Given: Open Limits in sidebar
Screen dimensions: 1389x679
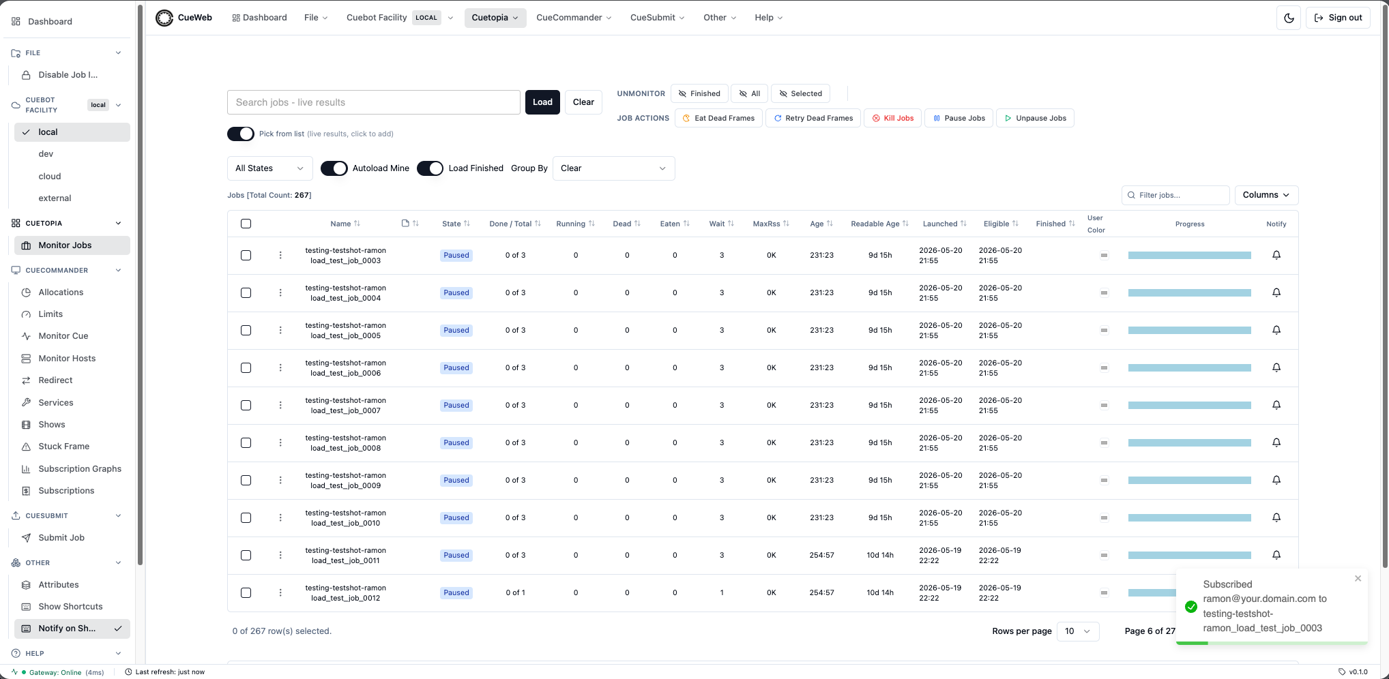Looking at the screenshot, I should [x=72, y=314].
